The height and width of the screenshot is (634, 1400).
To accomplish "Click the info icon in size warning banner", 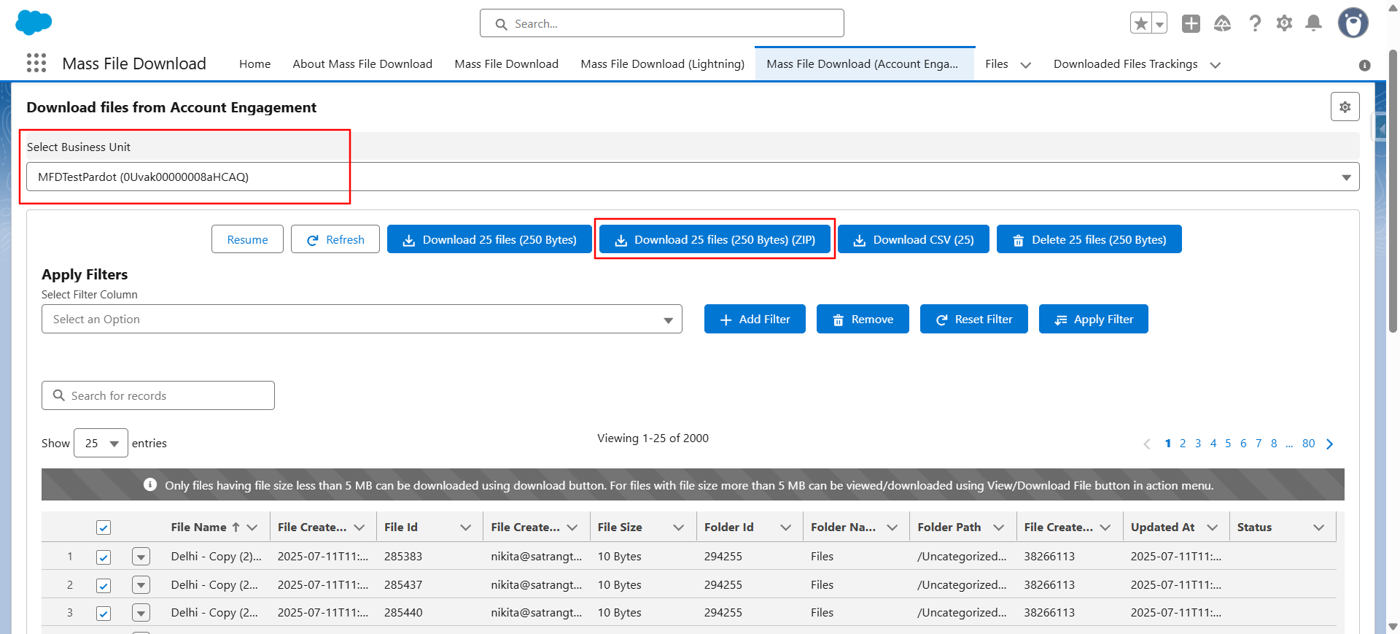I will [150, 484].
